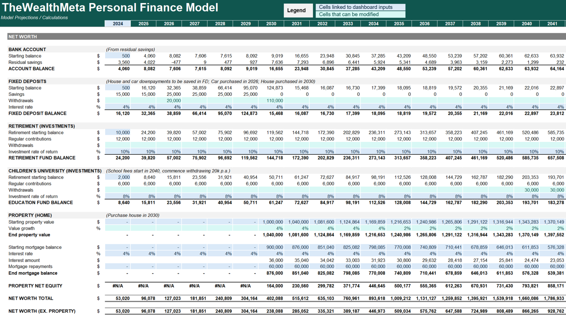
Task: Select a 10% Investment rate of return cell
Action: point(124,151)
